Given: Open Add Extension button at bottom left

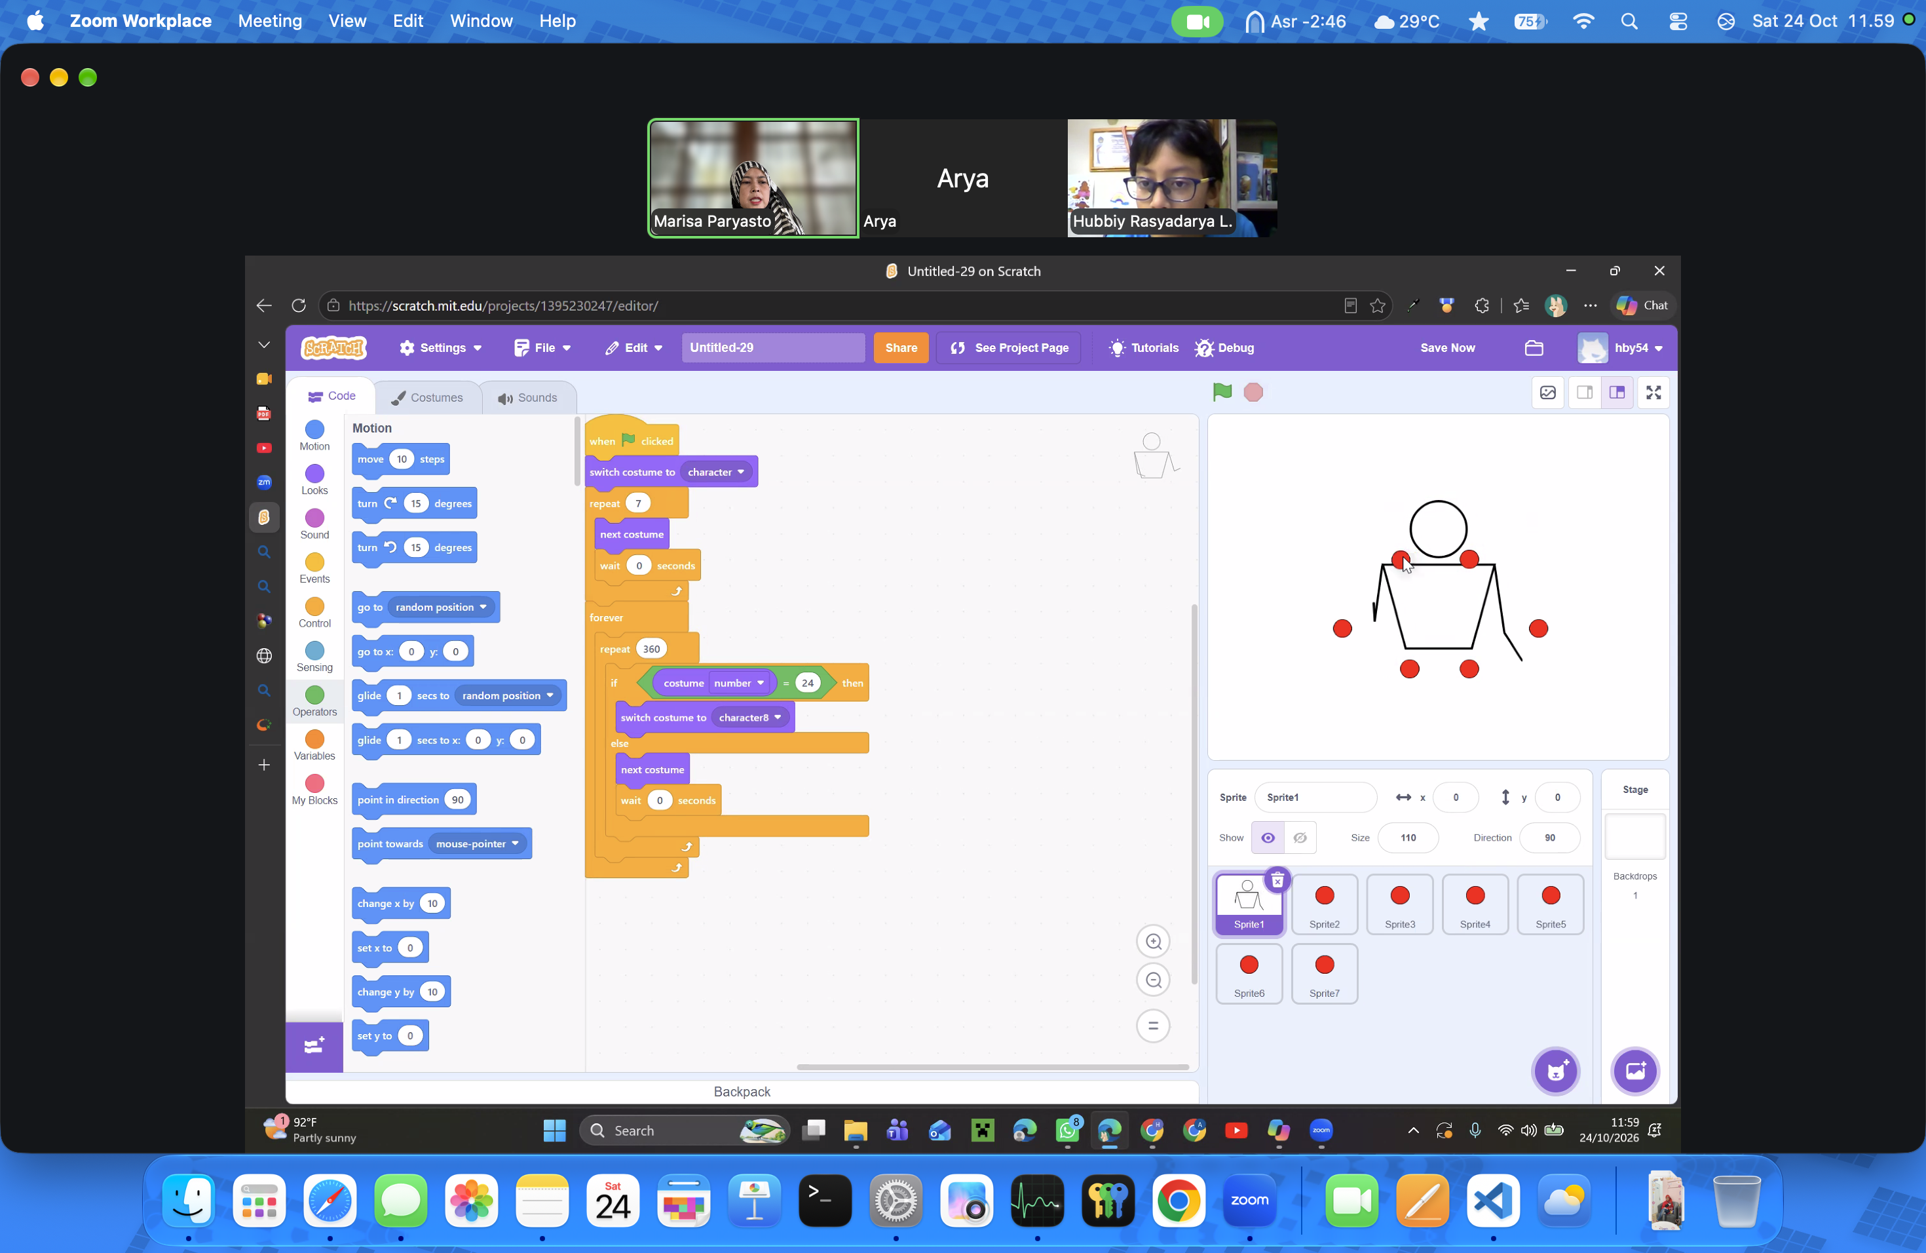Looking at the screenshot, I should 314,1047.
